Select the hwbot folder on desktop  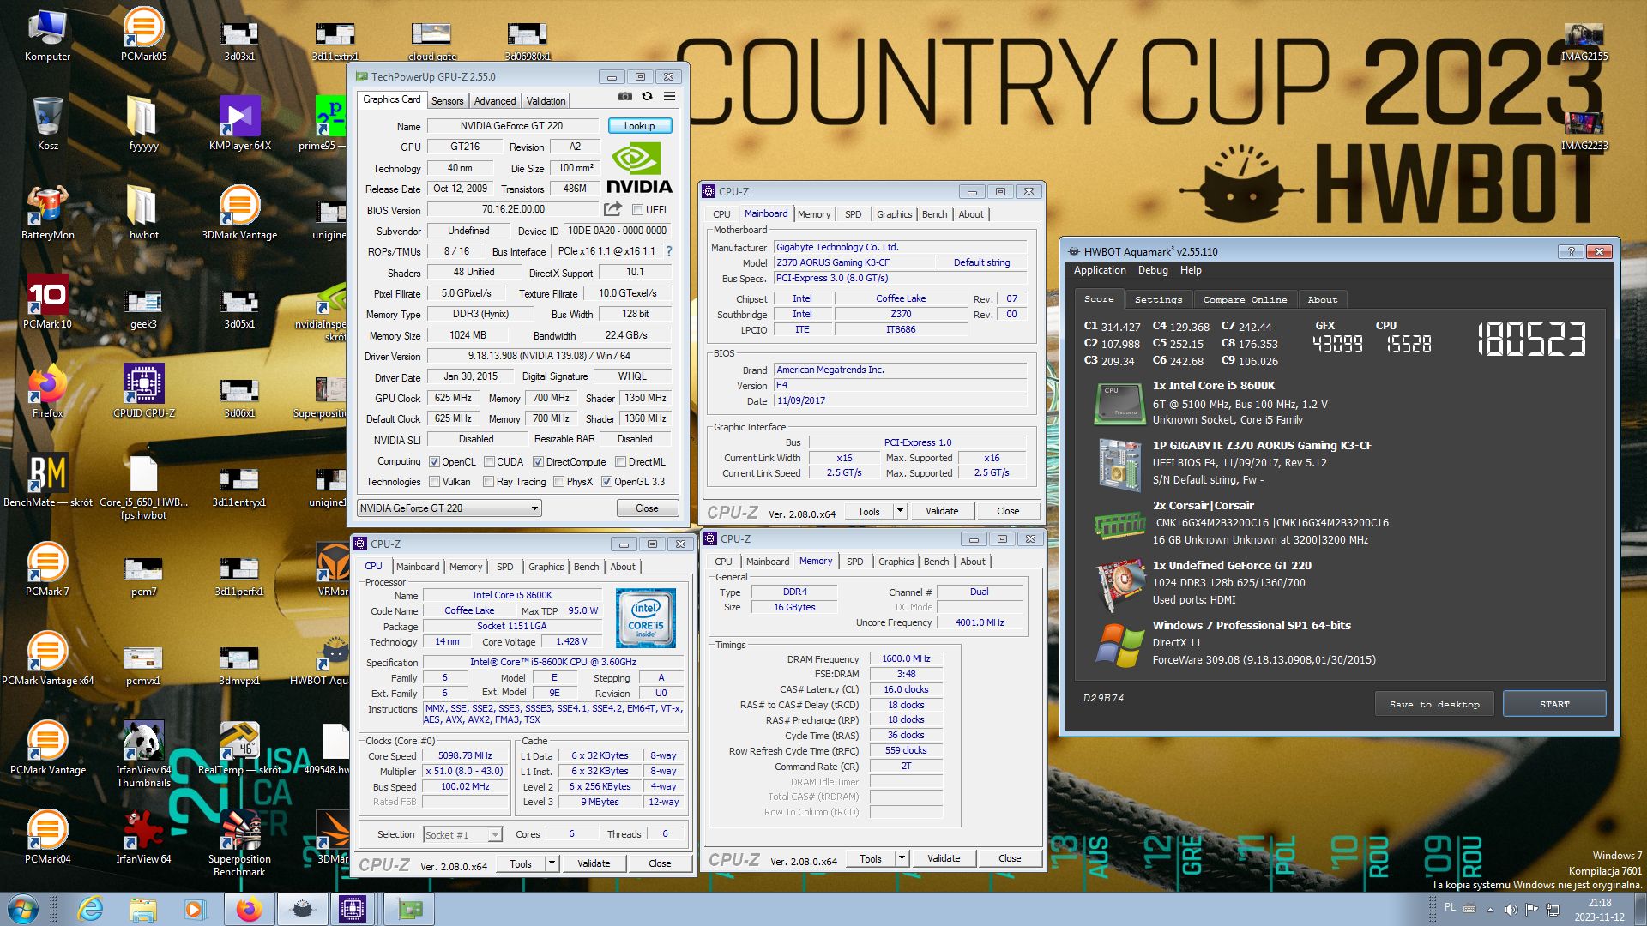point(144,213)
